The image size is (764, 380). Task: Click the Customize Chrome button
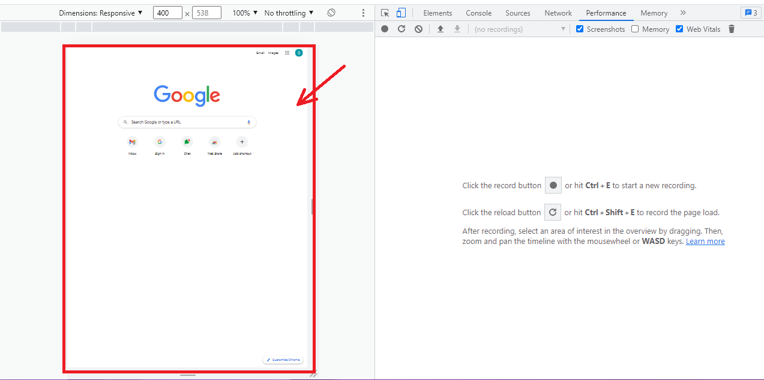click(x=283, y=360)
